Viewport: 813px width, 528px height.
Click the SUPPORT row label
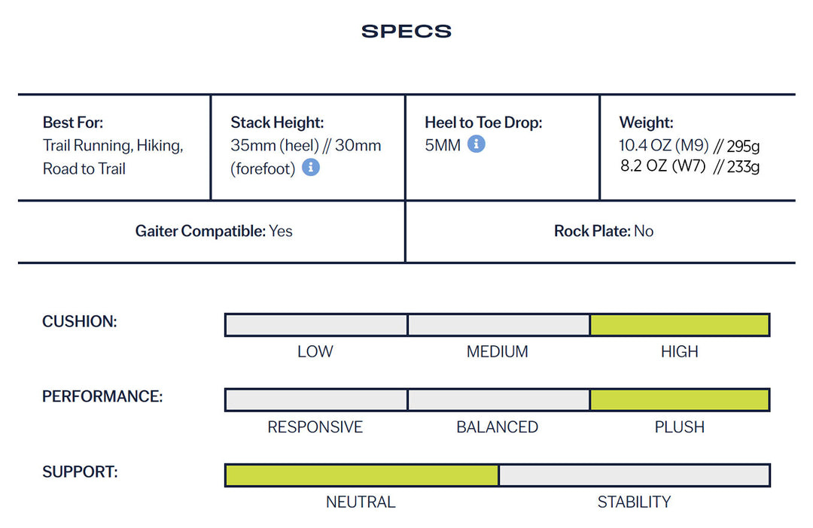point(81,472)
